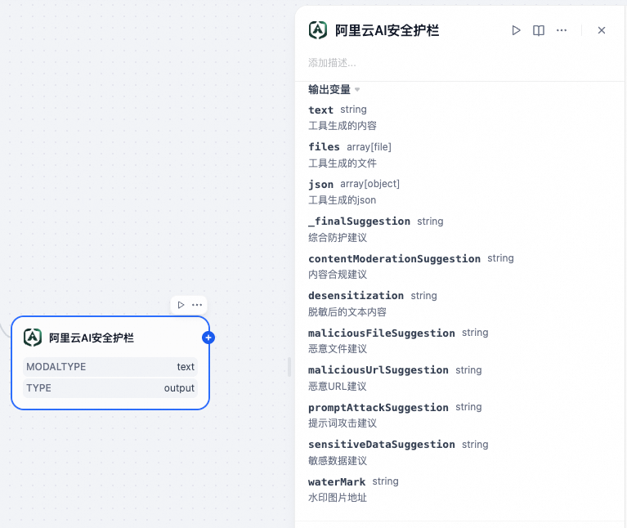This screenshot has height=528, width=627.
Task: Click the description 工具生成的json
Action: 342,200
